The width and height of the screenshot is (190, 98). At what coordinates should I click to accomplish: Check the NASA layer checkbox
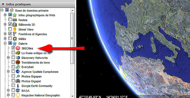click(13, 90)
